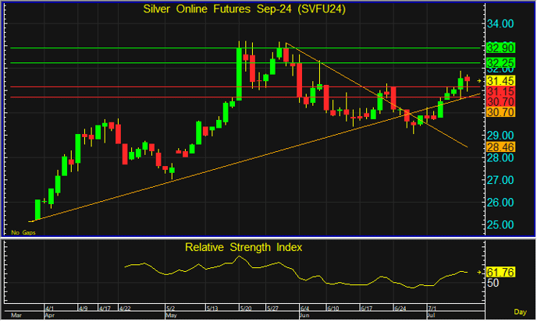
Task: Click the 7/1 date marker
Action: (432, 309)
